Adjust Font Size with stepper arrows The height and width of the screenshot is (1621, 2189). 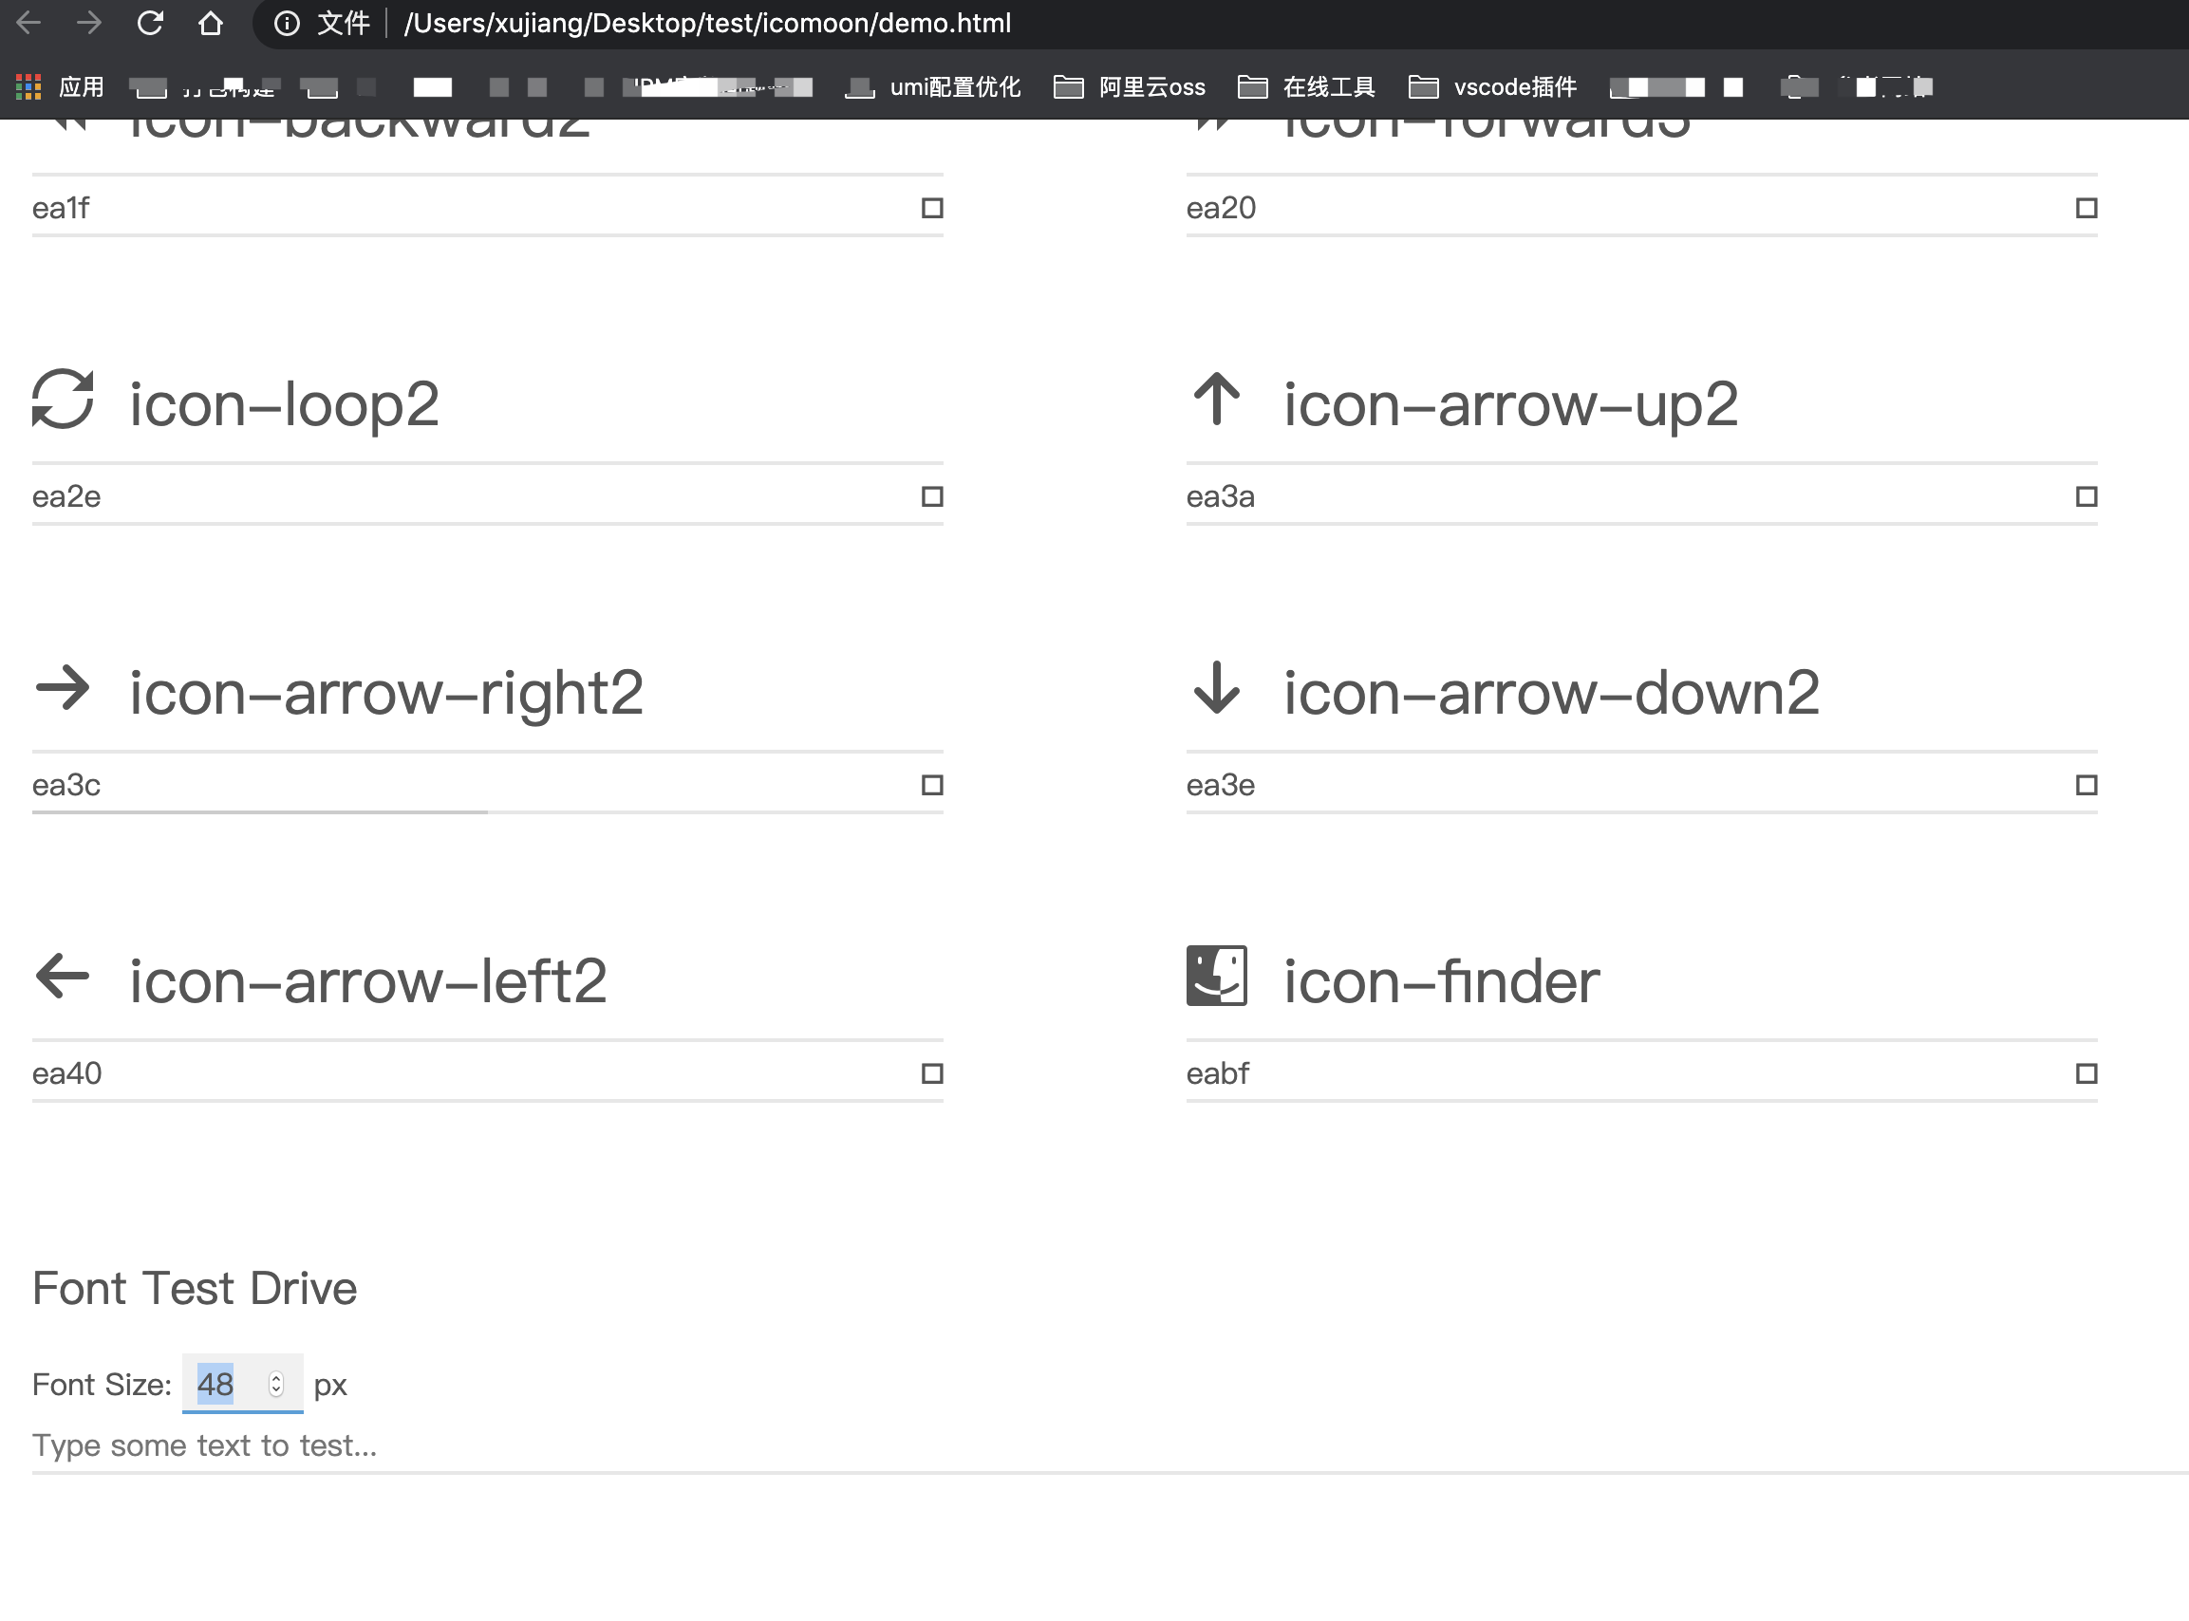(275, 1384)
